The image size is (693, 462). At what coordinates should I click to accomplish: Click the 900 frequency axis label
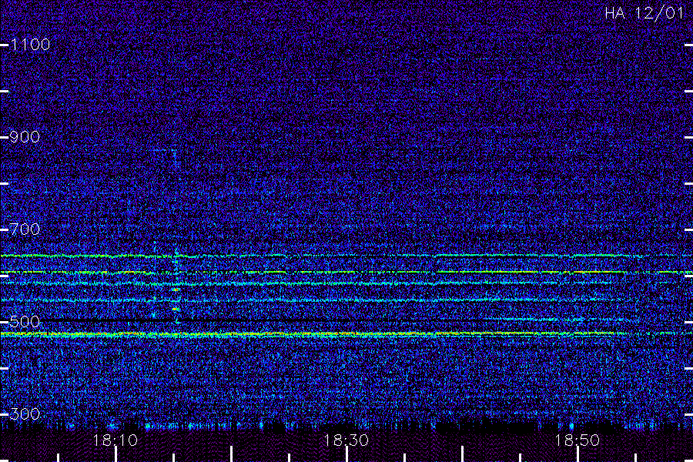tap(25, 137)
